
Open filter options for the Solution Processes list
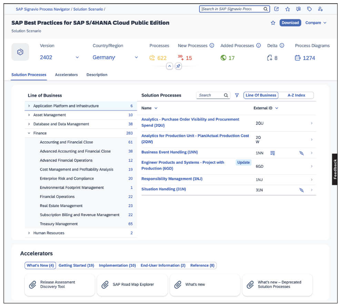pyautogui.click(x=237, y=95)
